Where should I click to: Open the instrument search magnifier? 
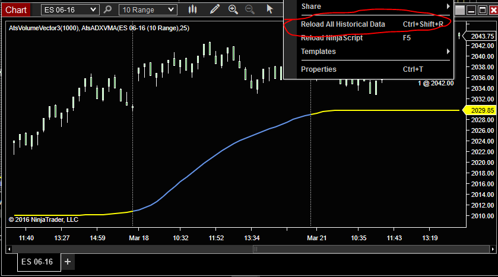click(x=108, y=9)
